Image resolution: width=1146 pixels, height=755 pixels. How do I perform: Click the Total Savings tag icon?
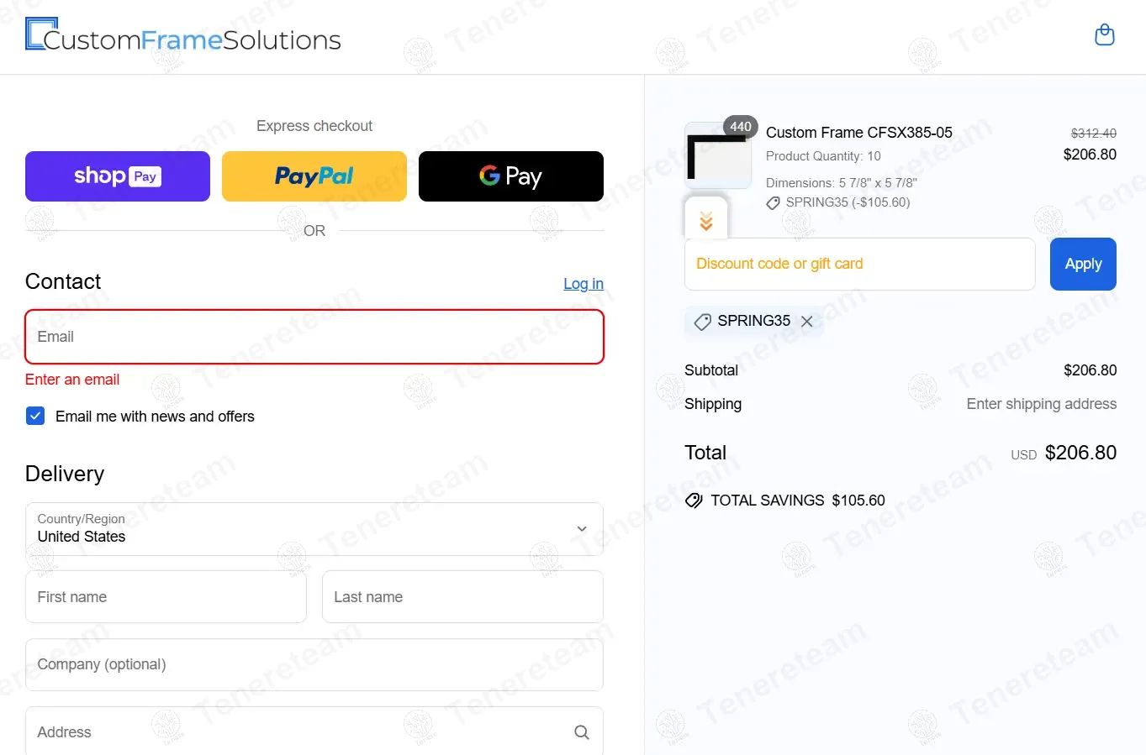point(694,501)
